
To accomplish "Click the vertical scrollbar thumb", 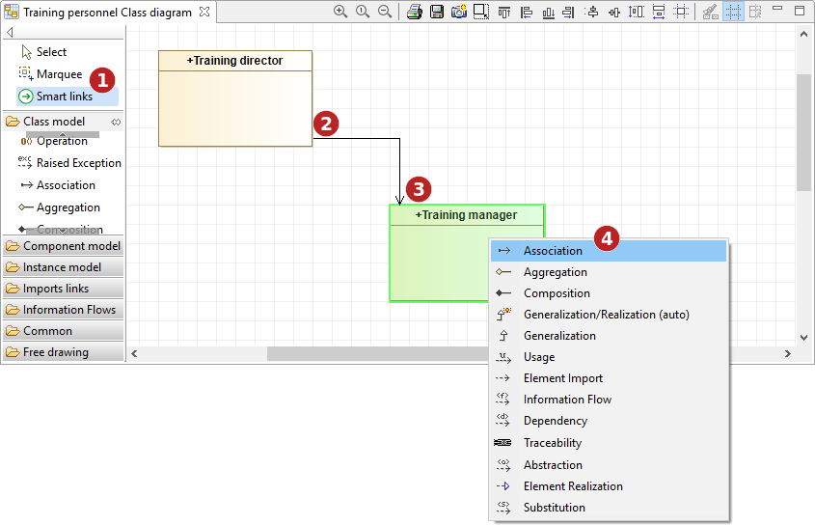I will click(803, 132).
